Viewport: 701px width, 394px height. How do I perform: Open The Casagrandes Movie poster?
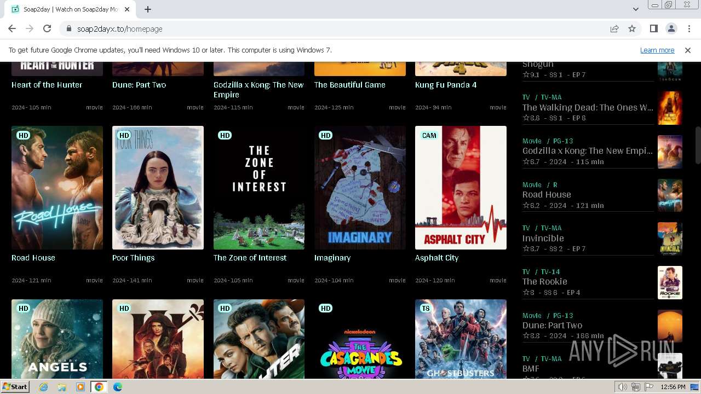[x=360, y=339]
